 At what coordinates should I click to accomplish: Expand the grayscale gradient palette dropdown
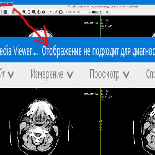(x=101, y=12)
